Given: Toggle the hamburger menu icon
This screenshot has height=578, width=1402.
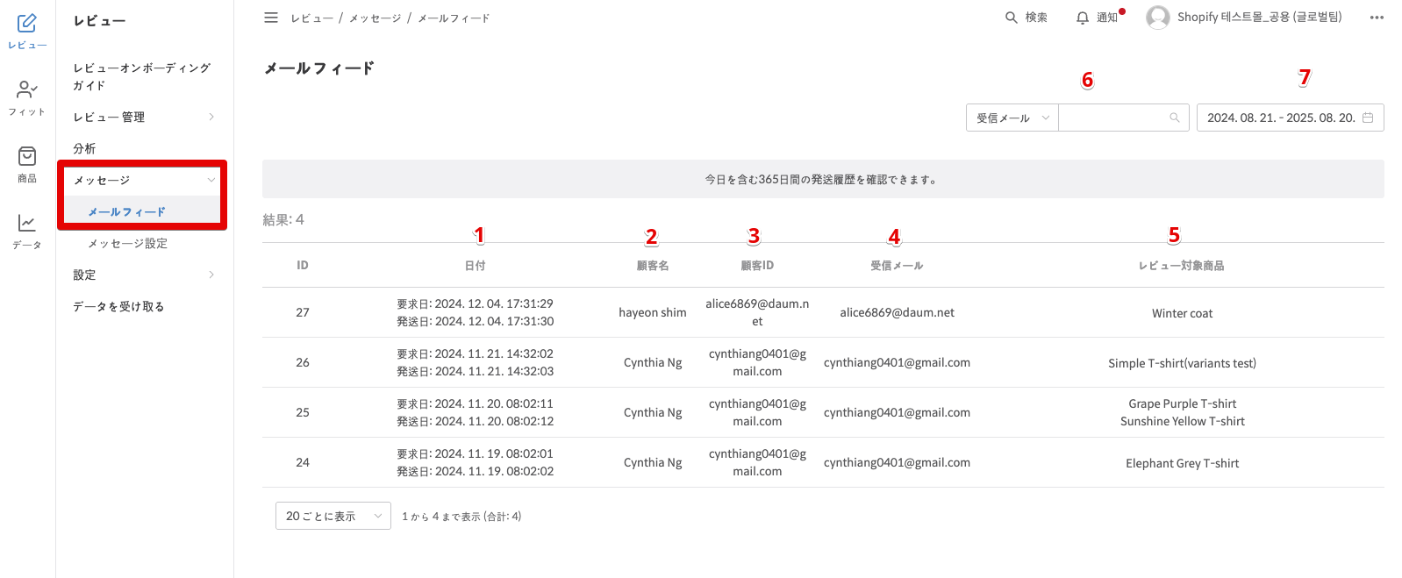Looking at the screenshot, I should [271, 18].
